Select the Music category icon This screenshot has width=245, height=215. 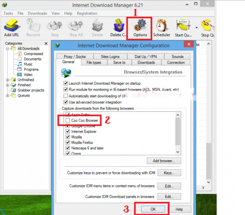click(x=20, y=64)
